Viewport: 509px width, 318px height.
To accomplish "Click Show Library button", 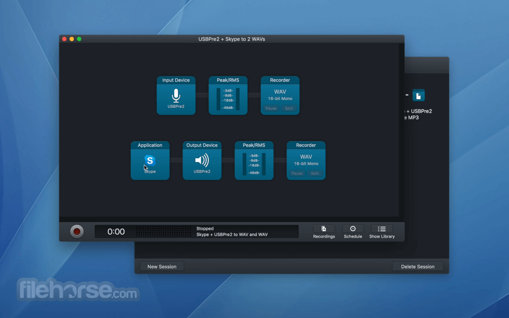I will click(381, 232).
